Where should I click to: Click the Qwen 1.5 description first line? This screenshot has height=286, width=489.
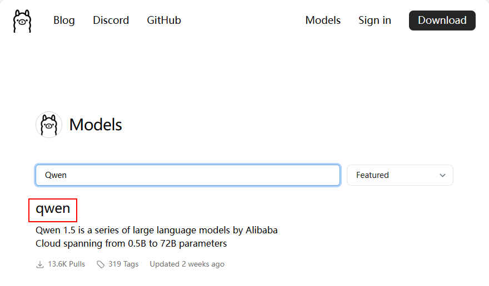tap(156, 229)
